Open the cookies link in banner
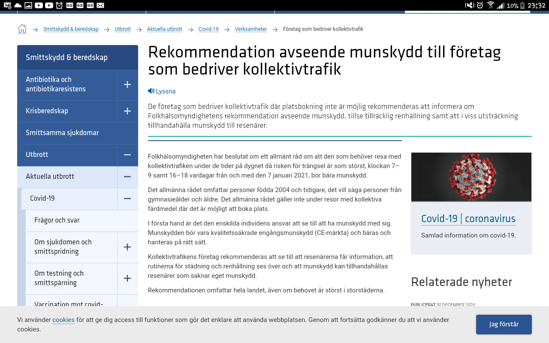The height and width of the screenshot is (343, 549). (63, 320)
